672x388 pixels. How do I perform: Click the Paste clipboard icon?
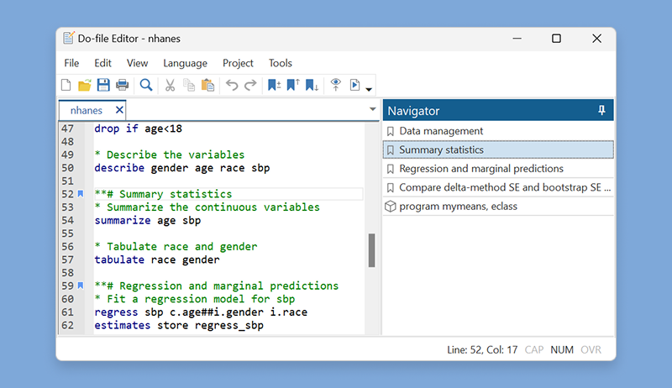tap(207, 85)
